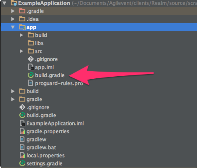Image resolution: width=197 pixels, height=168 pixels.
Task: Click the gradlew.bat file icon
Action: [22, 147]
